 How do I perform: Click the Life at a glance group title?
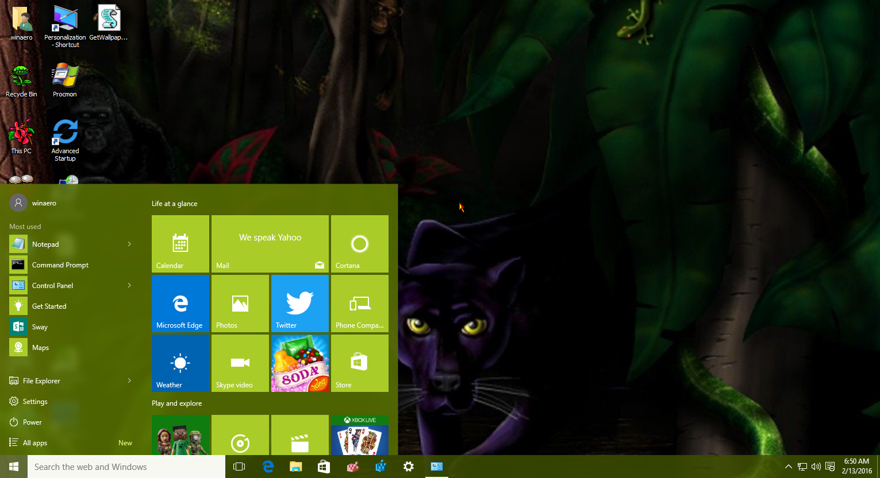[x=174, y=204]
